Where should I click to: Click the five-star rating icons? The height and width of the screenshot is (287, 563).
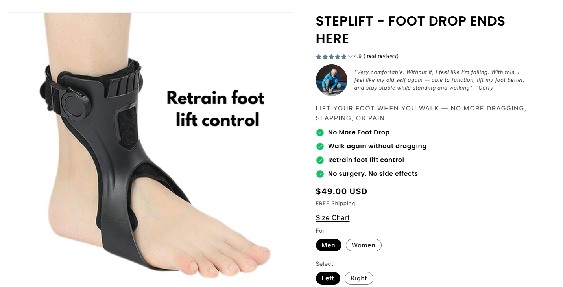tap(331, 57)
